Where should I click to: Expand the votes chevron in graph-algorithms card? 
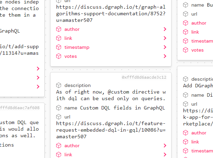(x=165, y=56)
